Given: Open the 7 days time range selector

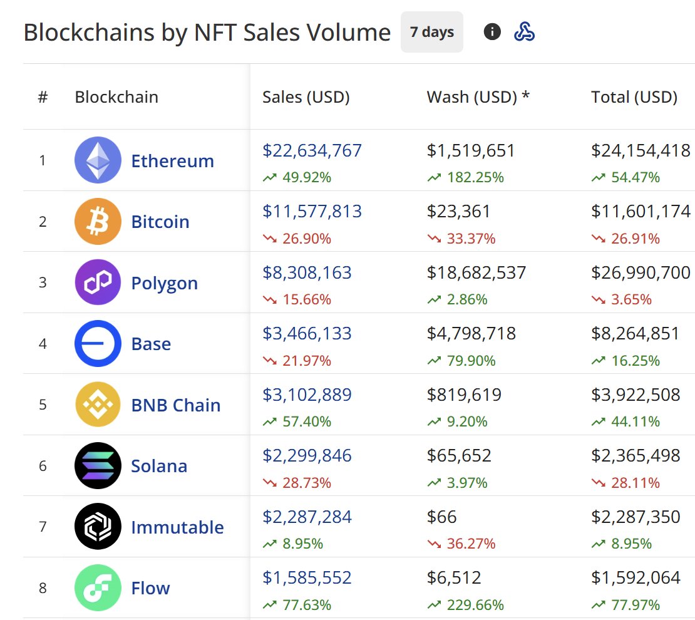Looking at the screenshot, I should [432, 32].
